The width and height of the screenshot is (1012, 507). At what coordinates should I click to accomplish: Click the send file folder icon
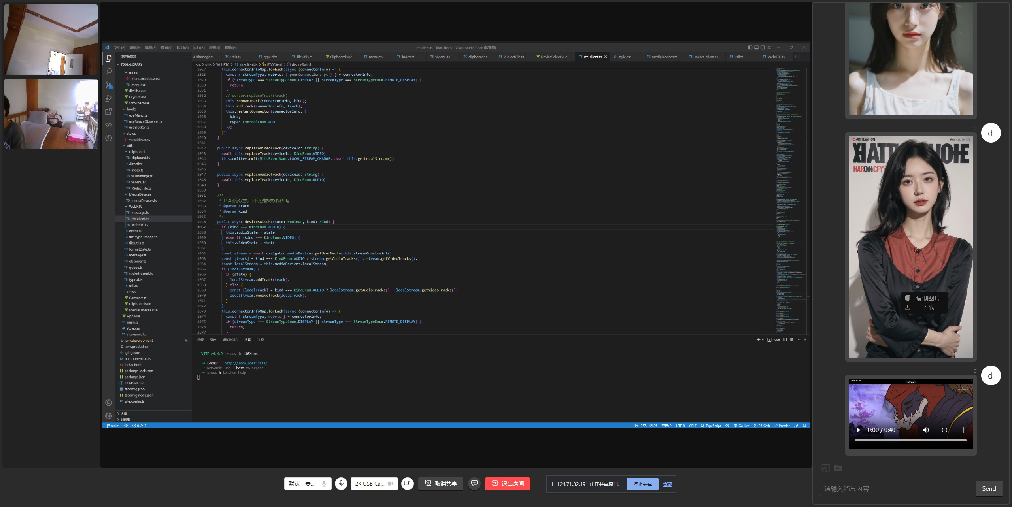(x=838, y=468)
